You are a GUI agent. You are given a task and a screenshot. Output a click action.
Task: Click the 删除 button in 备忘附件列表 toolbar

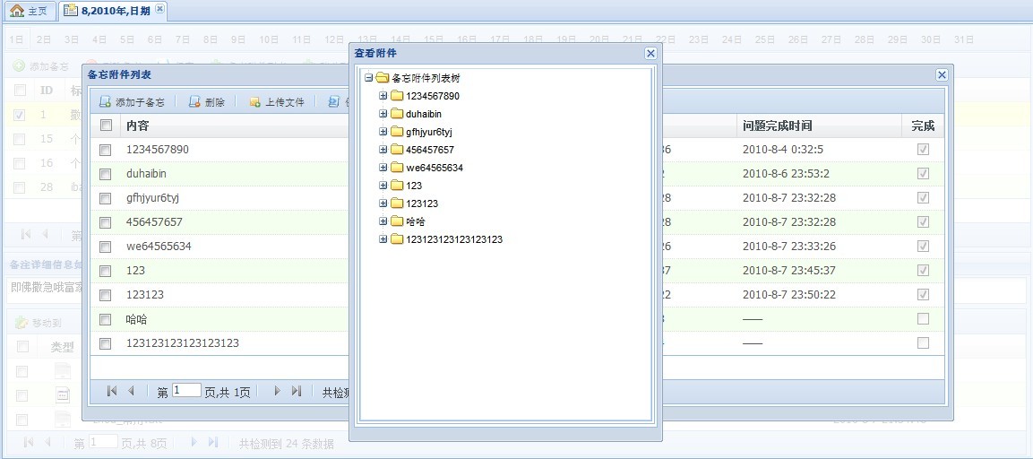pos(207,102)
